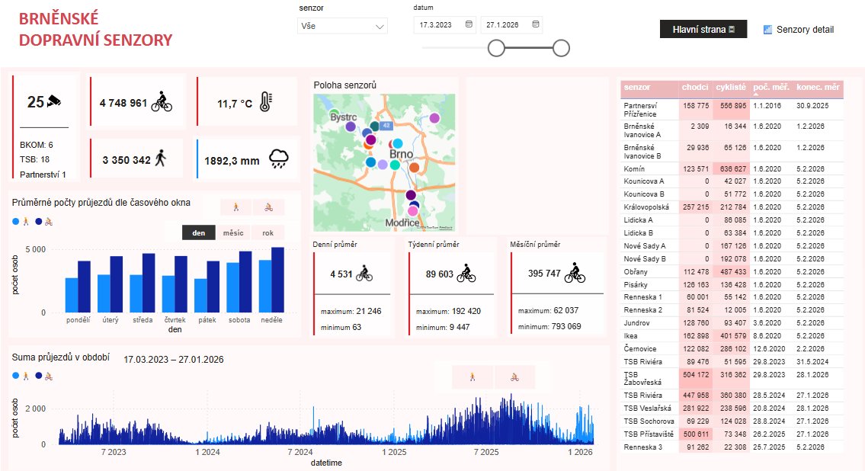Open the senzor dropdown set to Vše
This screenshot has height=471, width=865.
342,26
